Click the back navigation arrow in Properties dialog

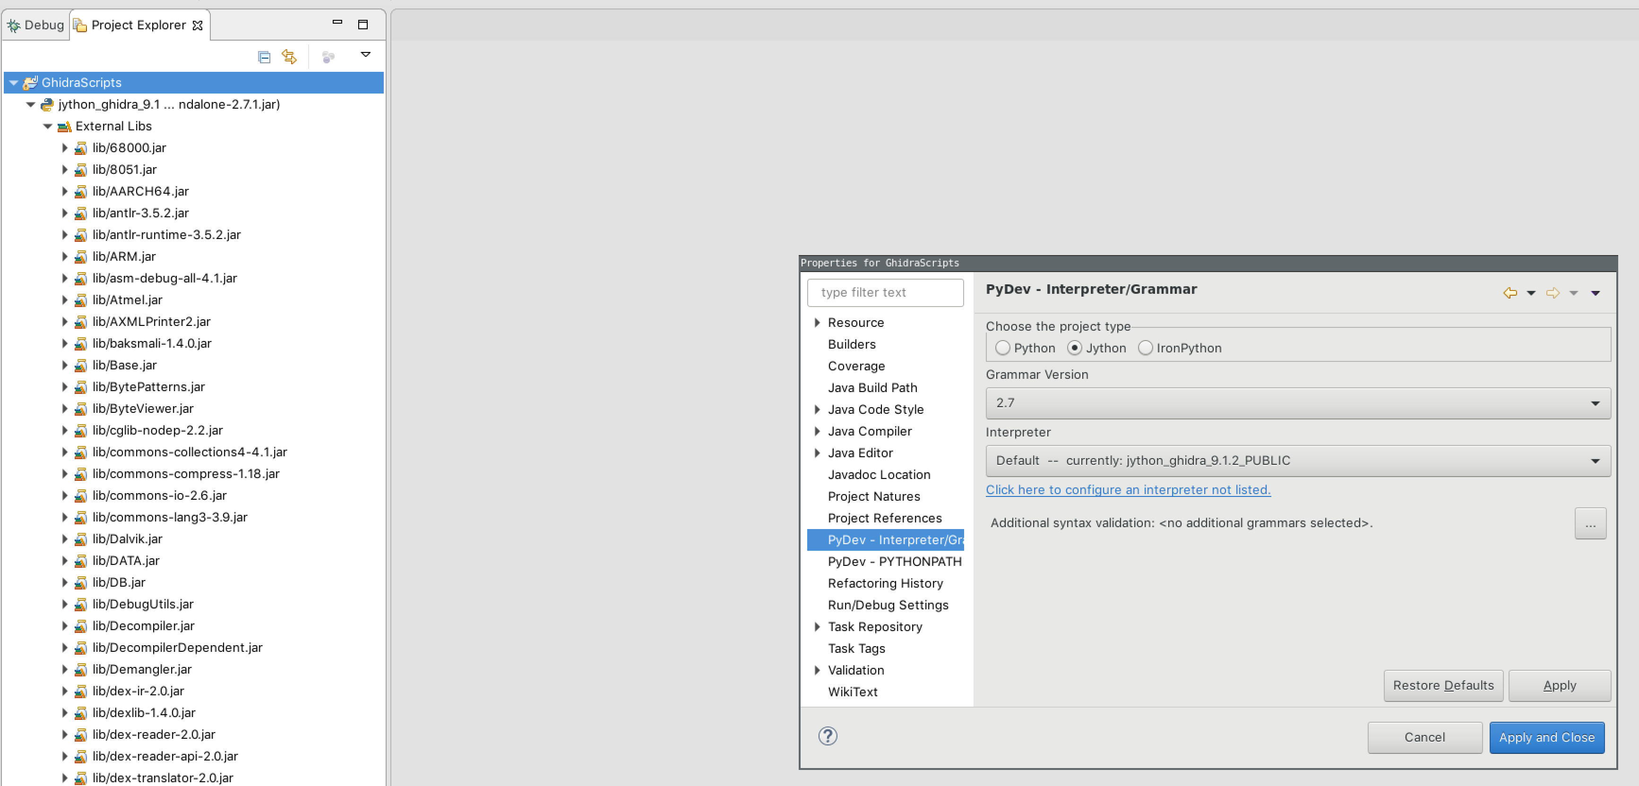coord(1511,293)
